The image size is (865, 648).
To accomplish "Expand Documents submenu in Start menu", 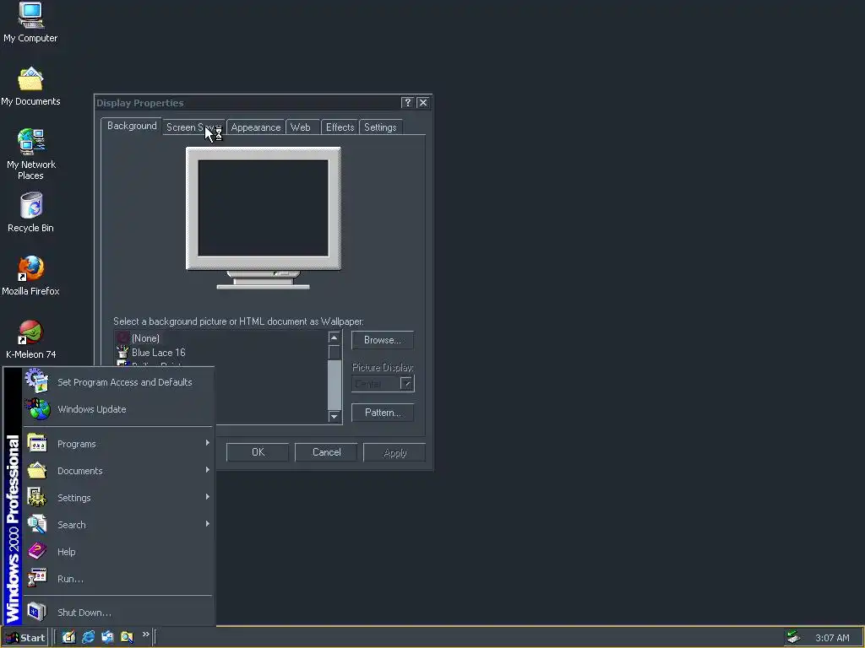I will click(x=117, y=471).
